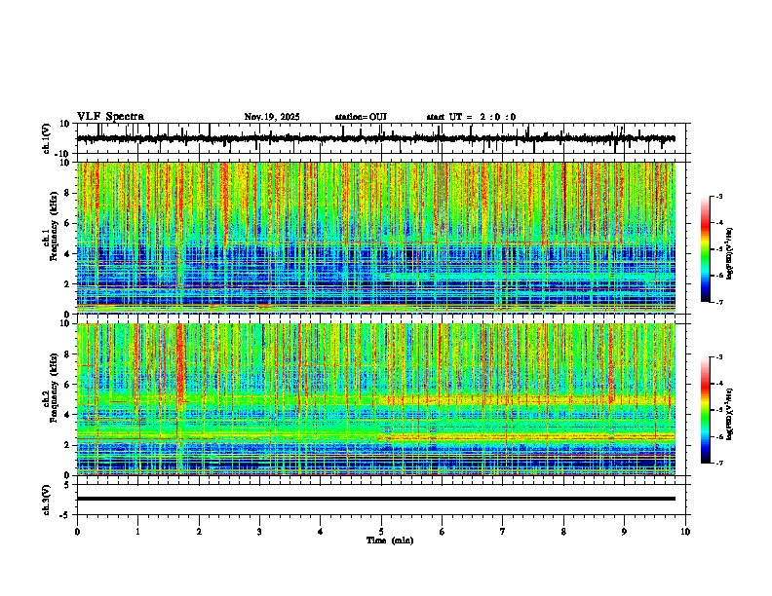
Task: Click the ch.3(V) axis label
Action: [x=47, y=501]
